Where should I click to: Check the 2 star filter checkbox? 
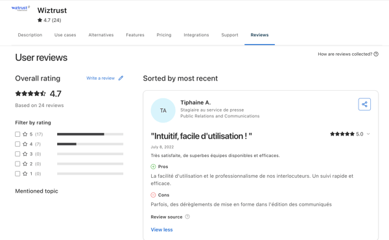point(18,164)
